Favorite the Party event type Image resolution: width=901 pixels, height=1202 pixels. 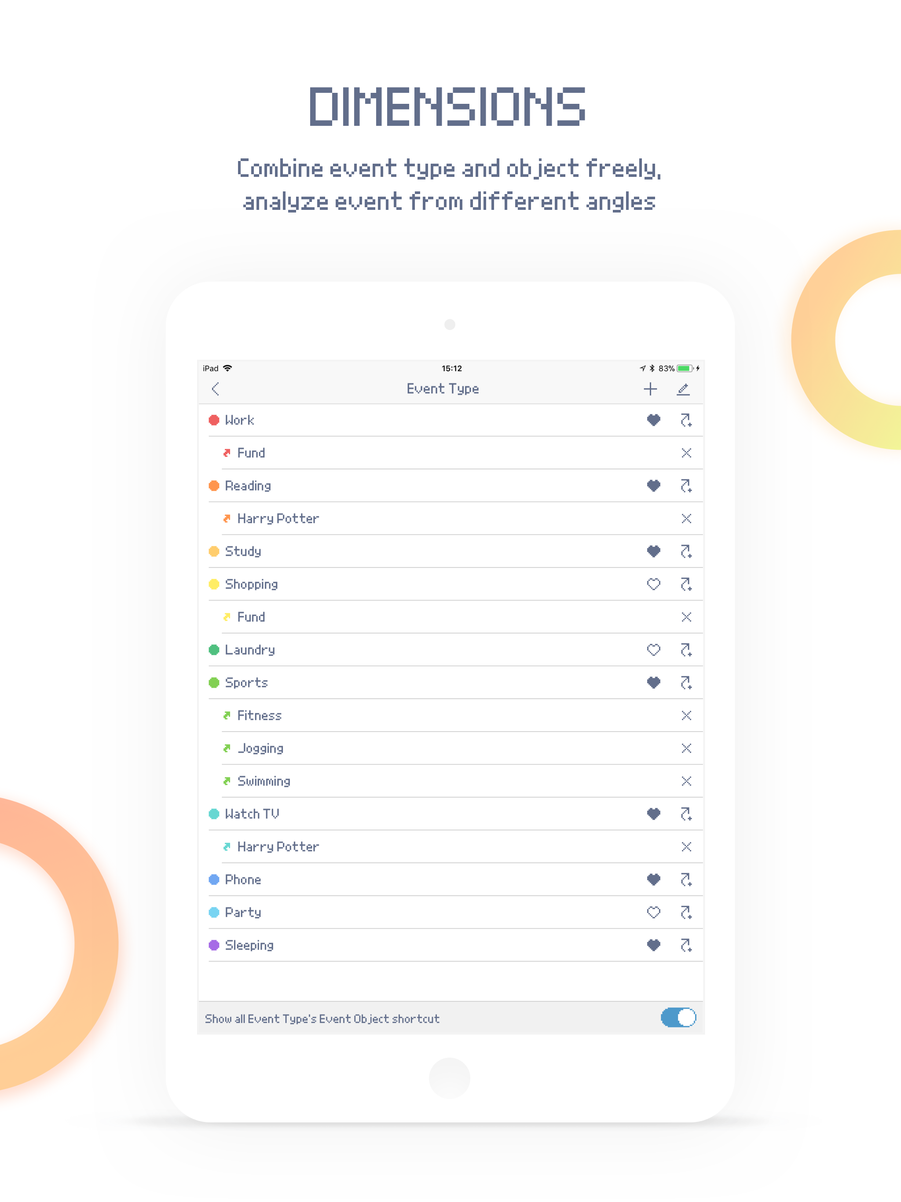pyautogui.click(x=653, y=912)
